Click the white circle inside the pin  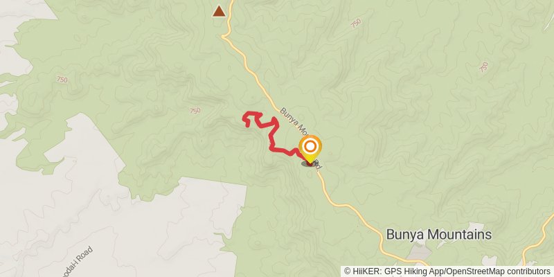(x=310, y=147)
